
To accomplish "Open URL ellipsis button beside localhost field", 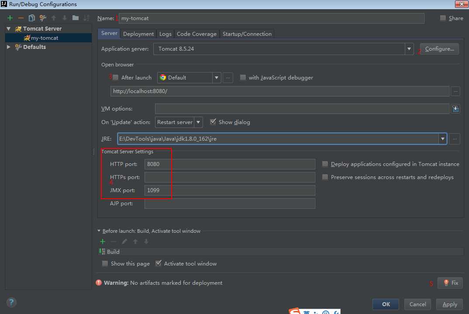I will click(x=455, y=91).
